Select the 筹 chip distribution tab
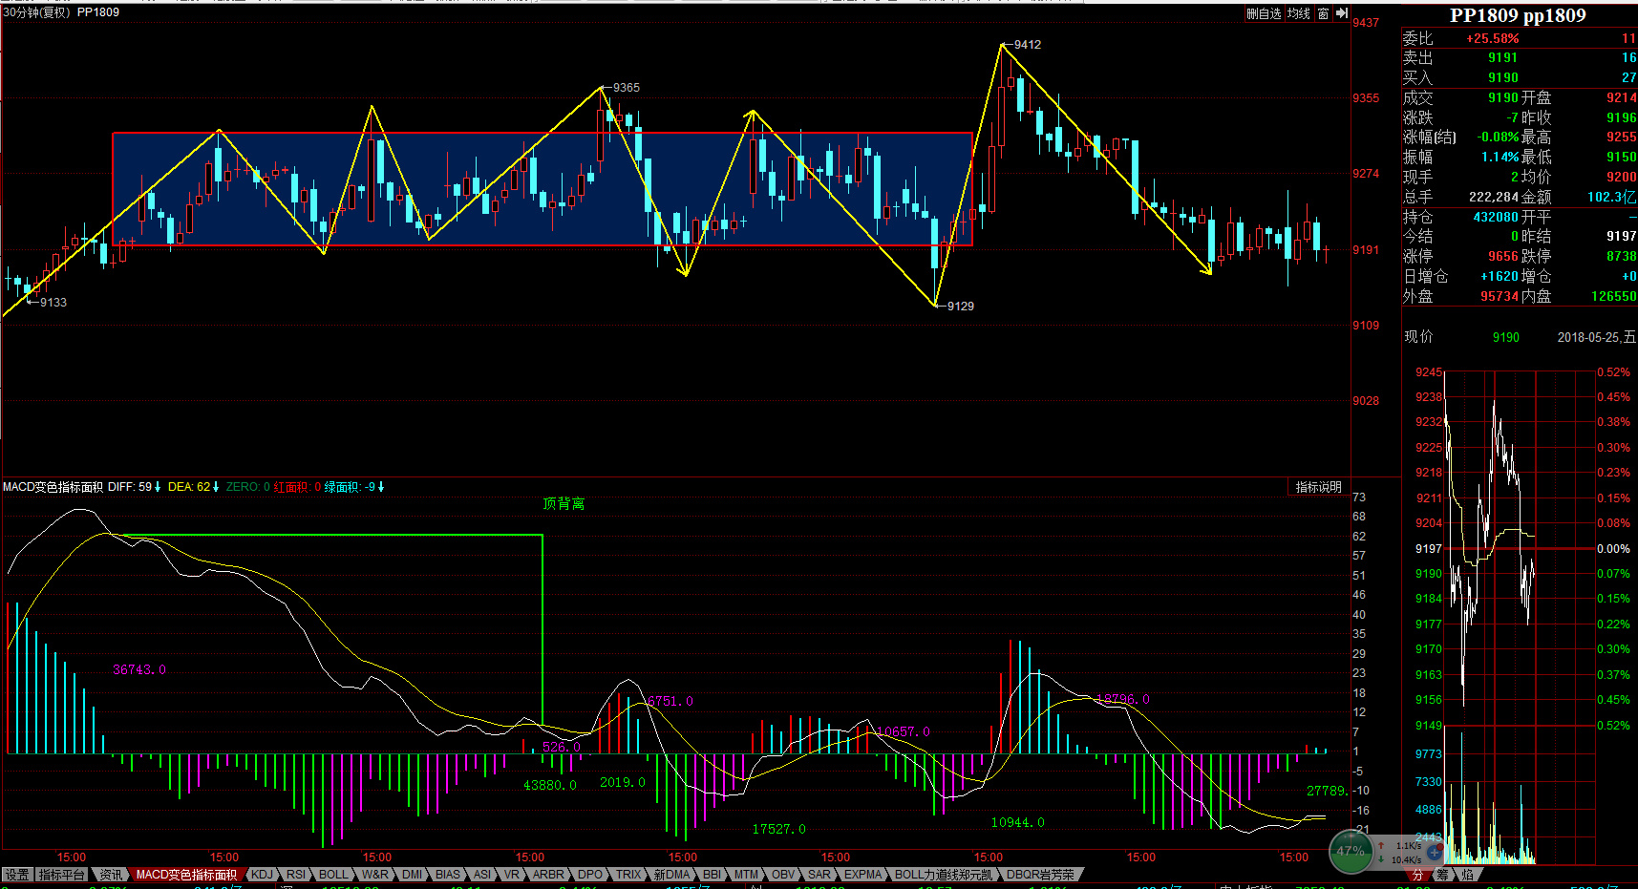This screenshot has width=1638, height=889. (1442, 875)
